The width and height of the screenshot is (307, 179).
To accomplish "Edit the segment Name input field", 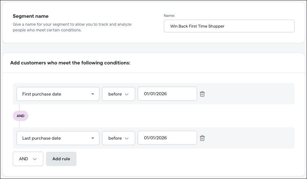I will (229, 26).
